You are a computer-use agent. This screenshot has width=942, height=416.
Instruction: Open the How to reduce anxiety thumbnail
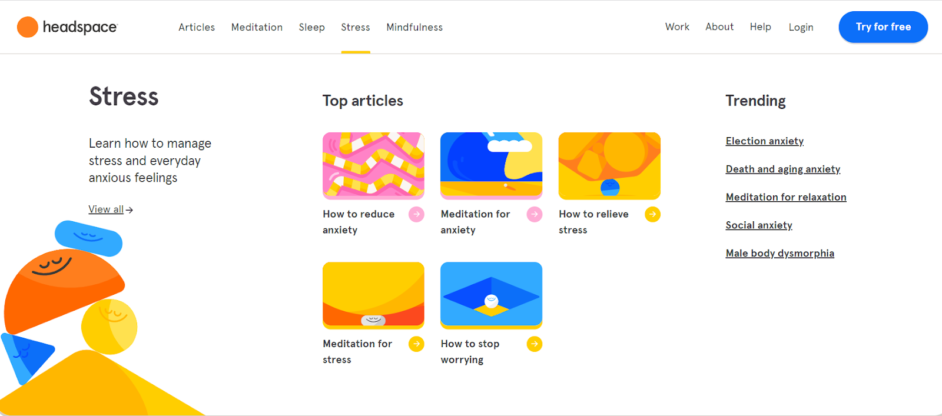pyautogui.click(x=373, y=166)
